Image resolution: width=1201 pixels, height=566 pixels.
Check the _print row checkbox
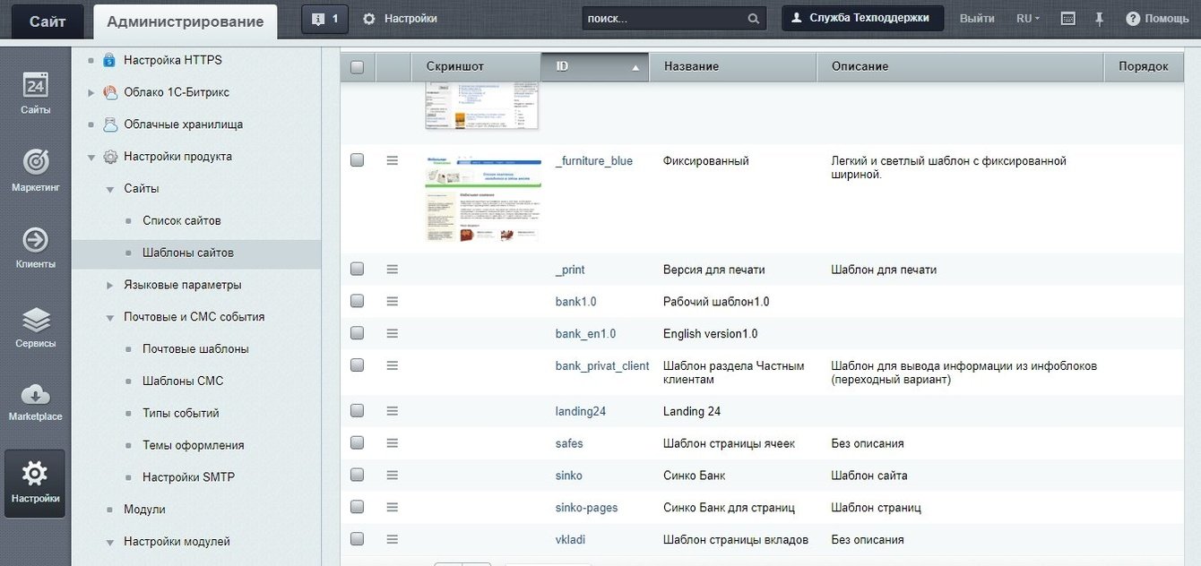(x=357, y=269)
